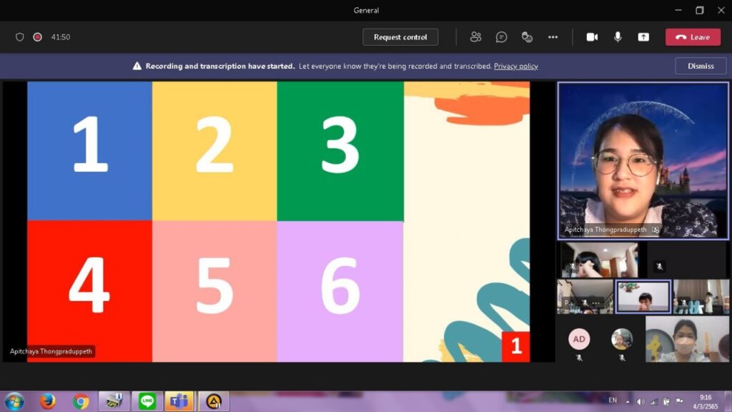Open the Privacy policy link
The width and height of the screenshot is (732, 412).
click(515, 66)
